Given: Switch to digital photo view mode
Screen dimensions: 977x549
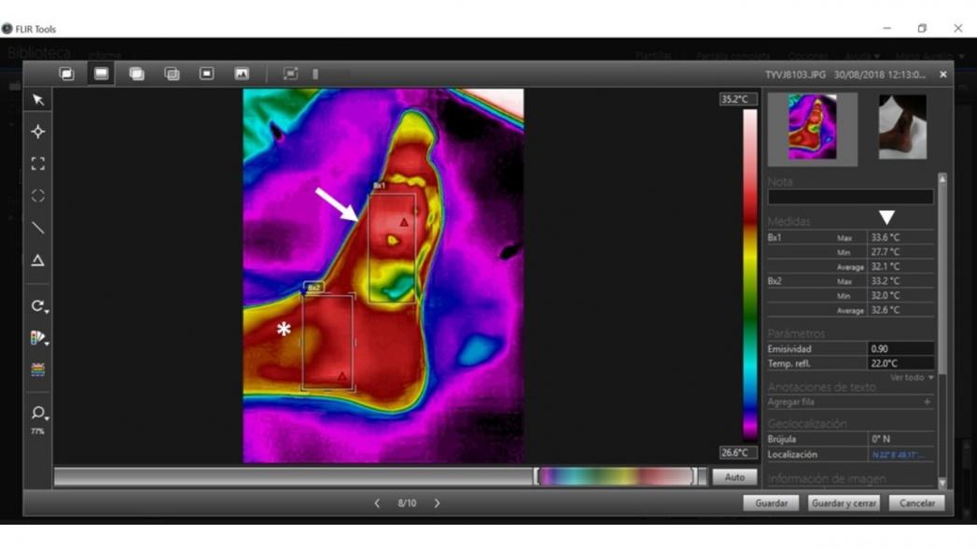Looking at the screenshot, I should (242, 74).
